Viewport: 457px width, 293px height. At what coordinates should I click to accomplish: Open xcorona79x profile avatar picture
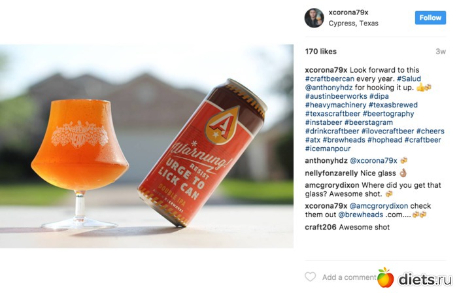point(314,18)
